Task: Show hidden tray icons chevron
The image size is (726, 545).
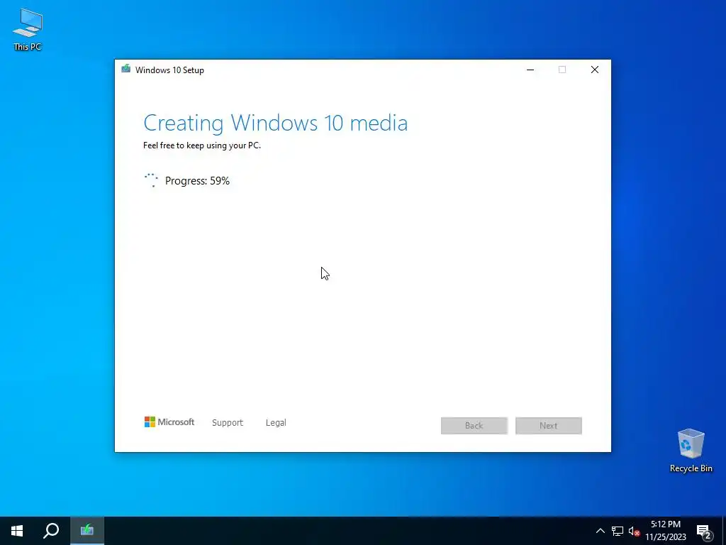Action: coord(600,531)
